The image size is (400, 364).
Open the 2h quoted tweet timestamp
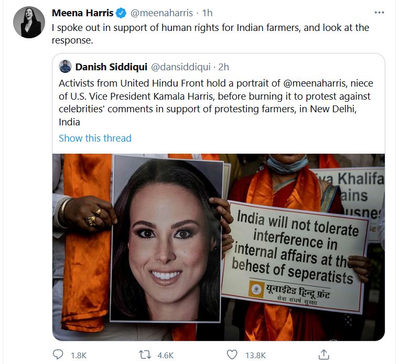(223, 67)
